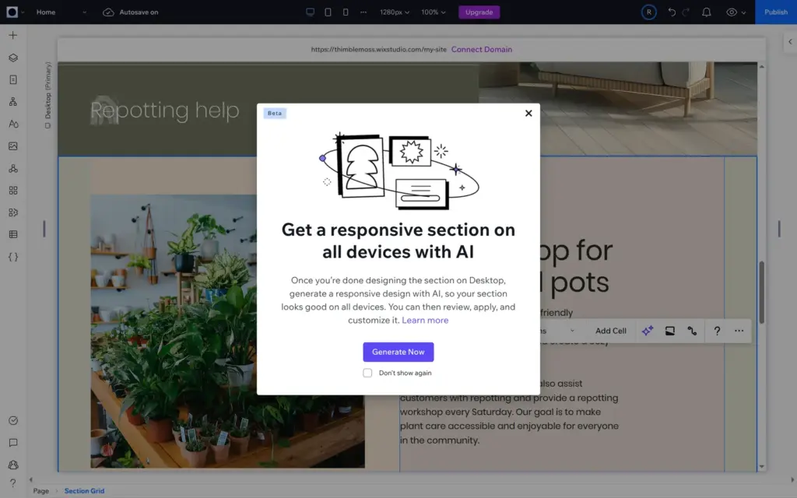Viewport: 797px width, 498px height.
Task: Open notifications bell
Action: (707, 12)
